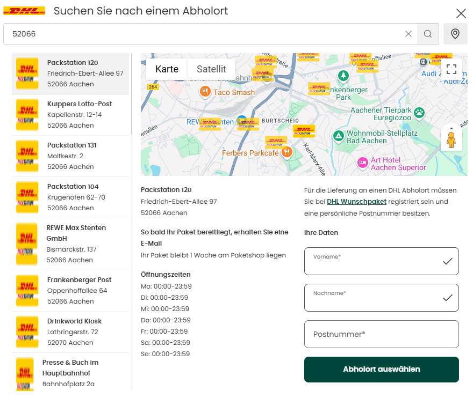Clear the postal code search field

point(408,34)
